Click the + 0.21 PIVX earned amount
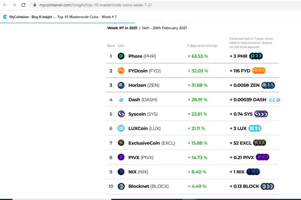301x200 pixels. [x=242, y=158]
